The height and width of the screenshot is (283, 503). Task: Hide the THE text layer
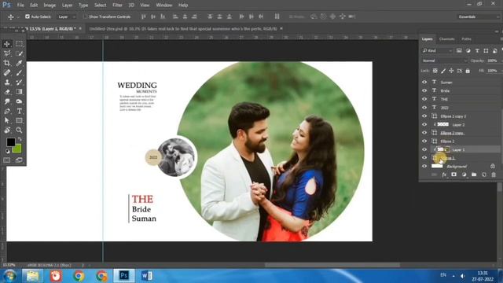point(424,99)
